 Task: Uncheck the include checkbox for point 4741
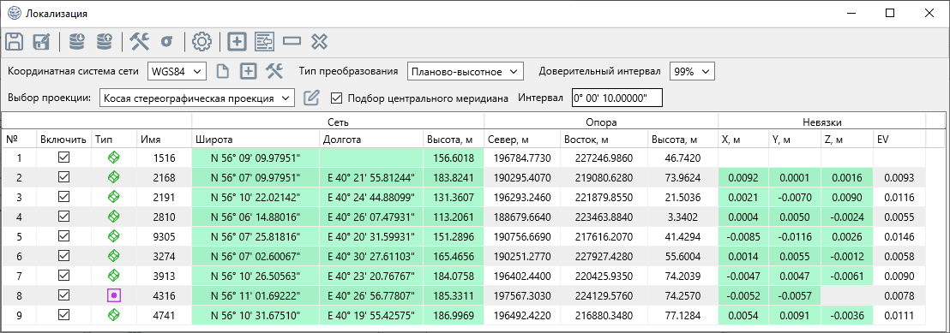pyautogui.click(x=63, y=315)
